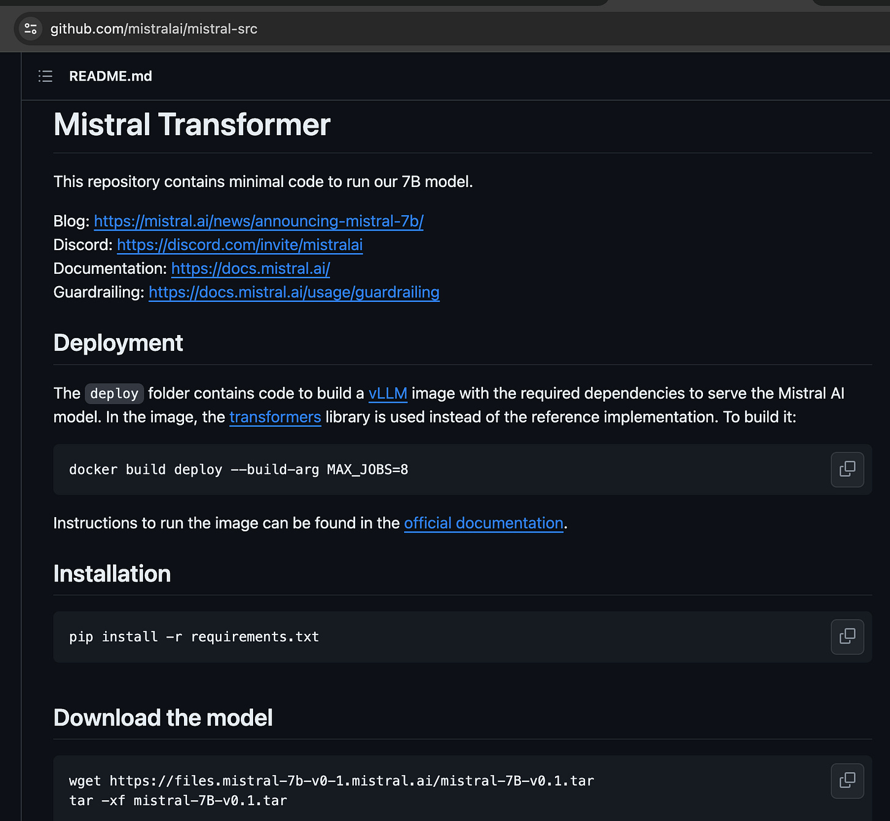Click the vLLM link

pyautogui.click(x=388, y=393)
